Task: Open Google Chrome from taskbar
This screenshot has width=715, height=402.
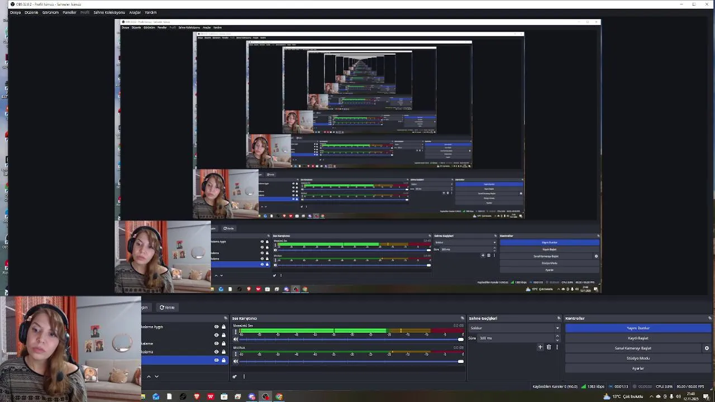Action: click(x=279, y=396)
